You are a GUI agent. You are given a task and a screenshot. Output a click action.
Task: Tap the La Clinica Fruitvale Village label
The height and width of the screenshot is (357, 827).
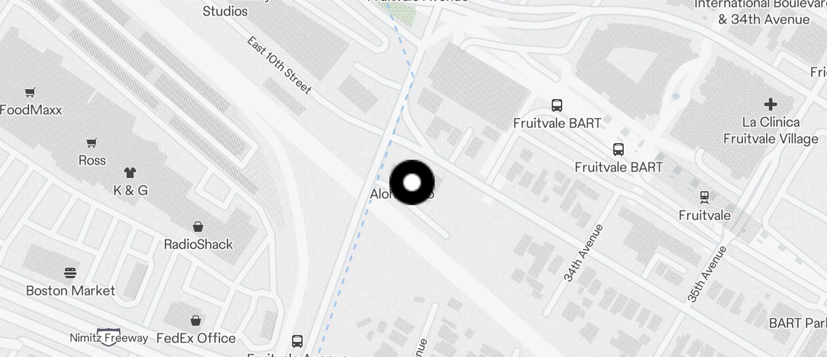[x=771, y=130]
